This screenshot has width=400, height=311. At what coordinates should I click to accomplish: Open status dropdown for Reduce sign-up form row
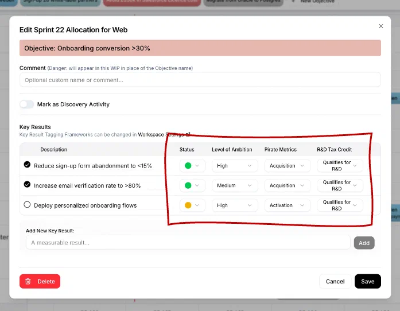coord(192,166)
